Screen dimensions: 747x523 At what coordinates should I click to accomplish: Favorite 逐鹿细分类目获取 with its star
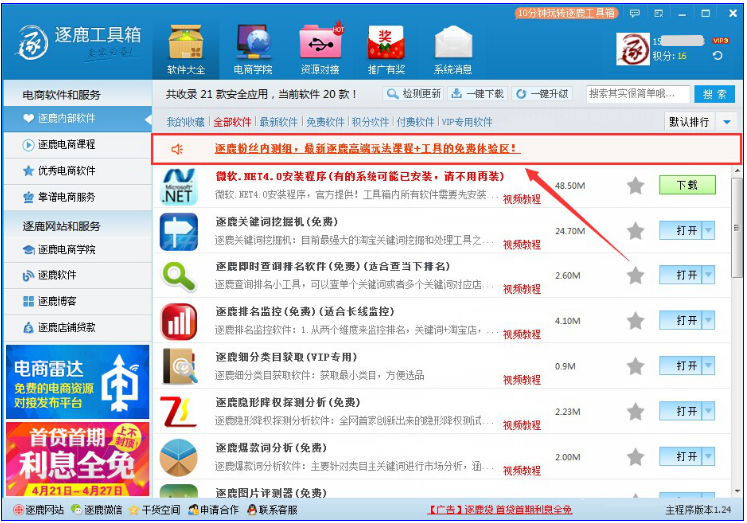point(635,366)
